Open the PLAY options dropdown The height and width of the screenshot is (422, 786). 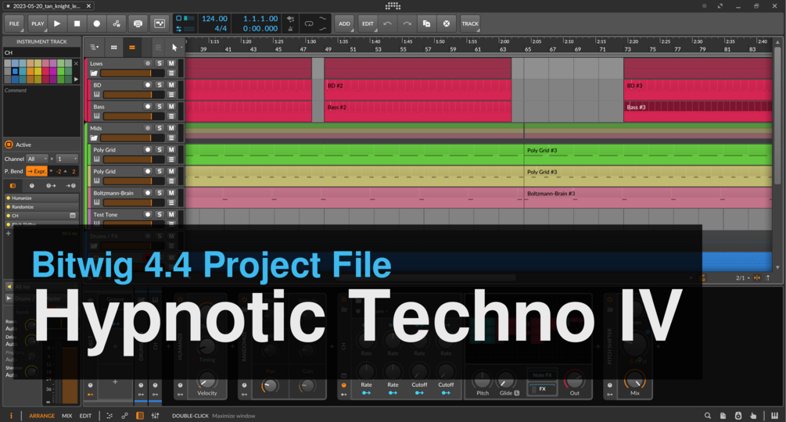pyautogui.click(x=38, y=23)
